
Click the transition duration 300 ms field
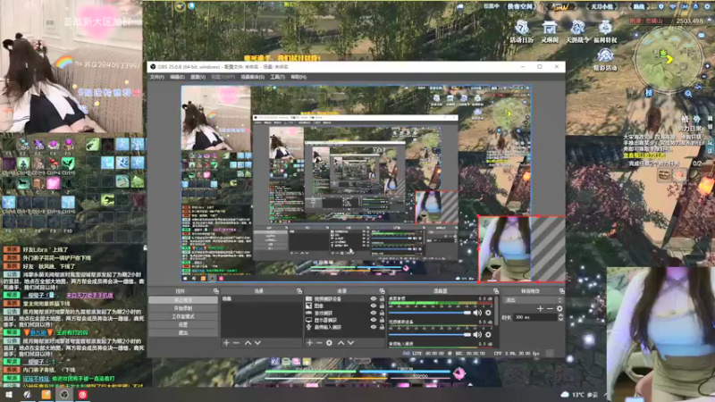(x=535, y=317)
